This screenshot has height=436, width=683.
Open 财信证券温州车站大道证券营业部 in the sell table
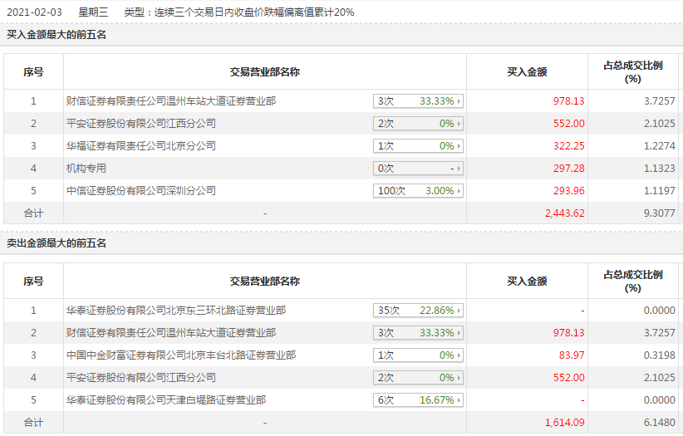(171, 333)
